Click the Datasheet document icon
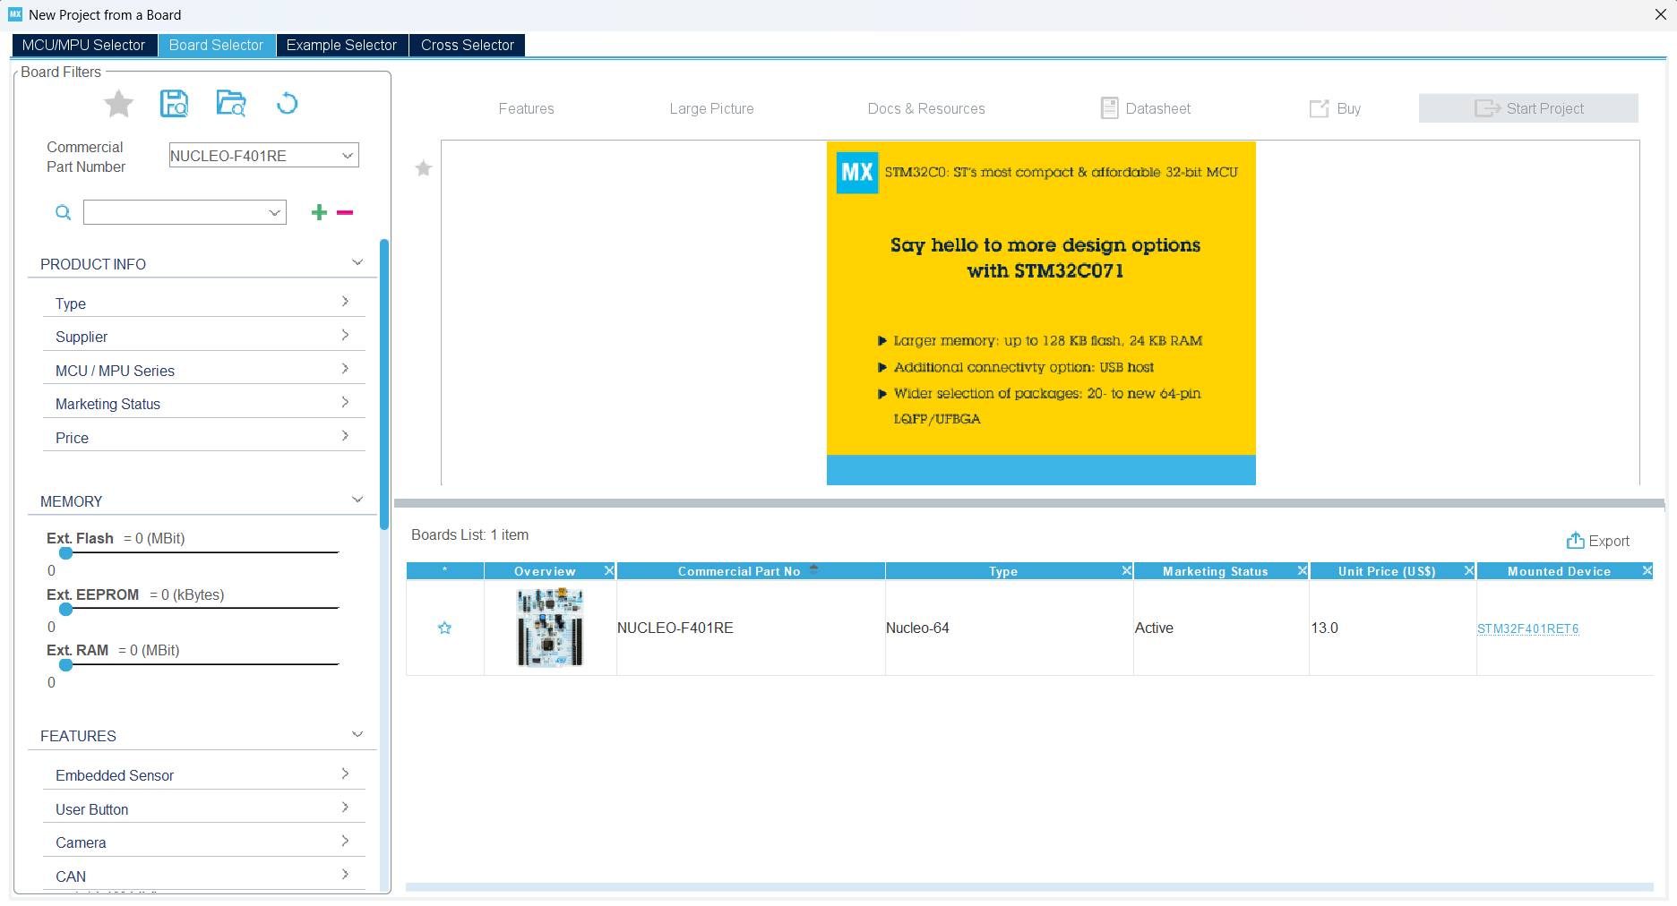The image size is (1677, 906). pos(1109,108)
